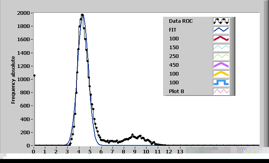269x163 pixels.
Task: Click the thick yellow line plot icon
Action: (x=221, y=74)
